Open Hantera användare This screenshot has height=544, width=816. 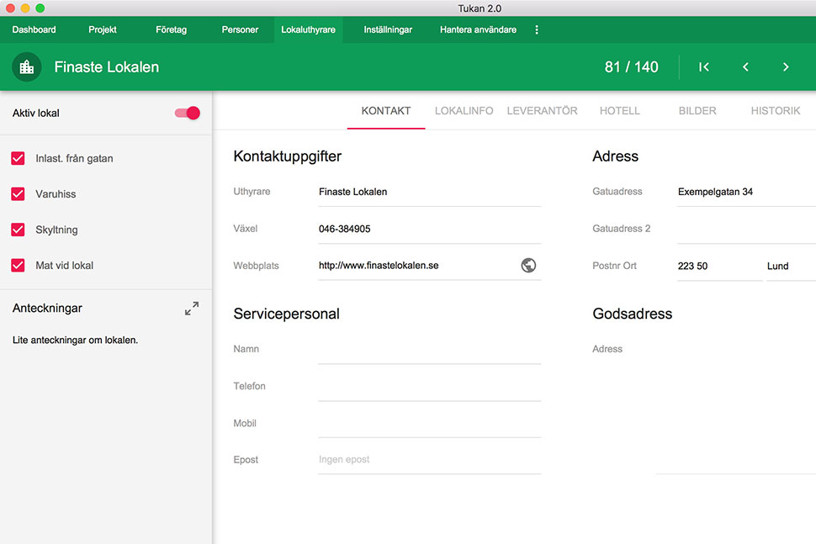pyautogui.click(x=479, y=29)
